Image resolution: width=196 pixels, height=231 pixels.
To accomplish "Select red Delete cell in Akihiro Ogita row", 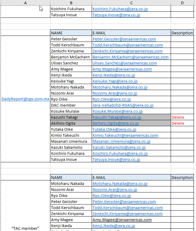I will 182,123.
